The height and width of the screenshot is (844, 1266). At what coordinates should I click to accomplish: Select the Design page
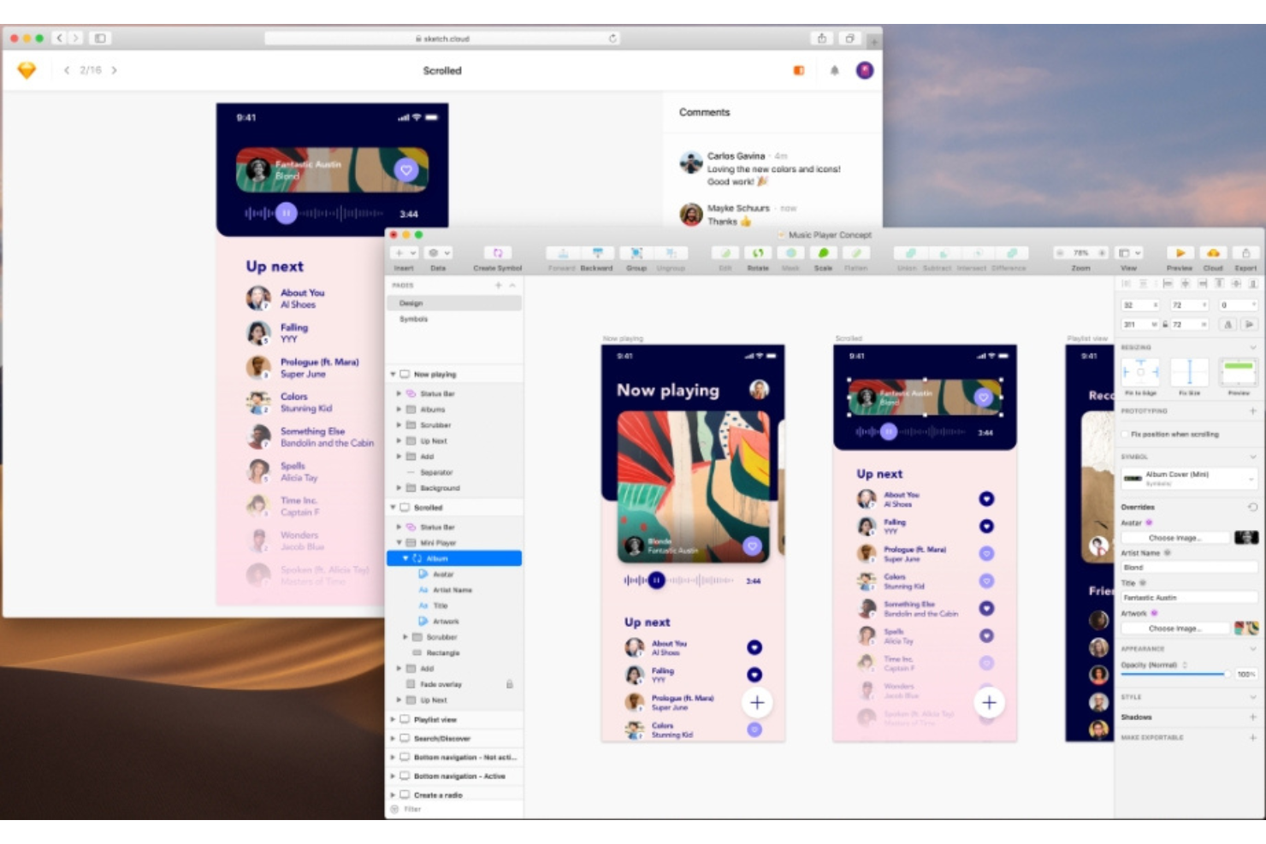454,304
